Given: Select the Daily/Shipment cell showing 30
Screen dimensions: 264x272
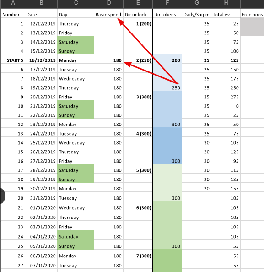Looking at the screenshot, I should pos(197,142).
